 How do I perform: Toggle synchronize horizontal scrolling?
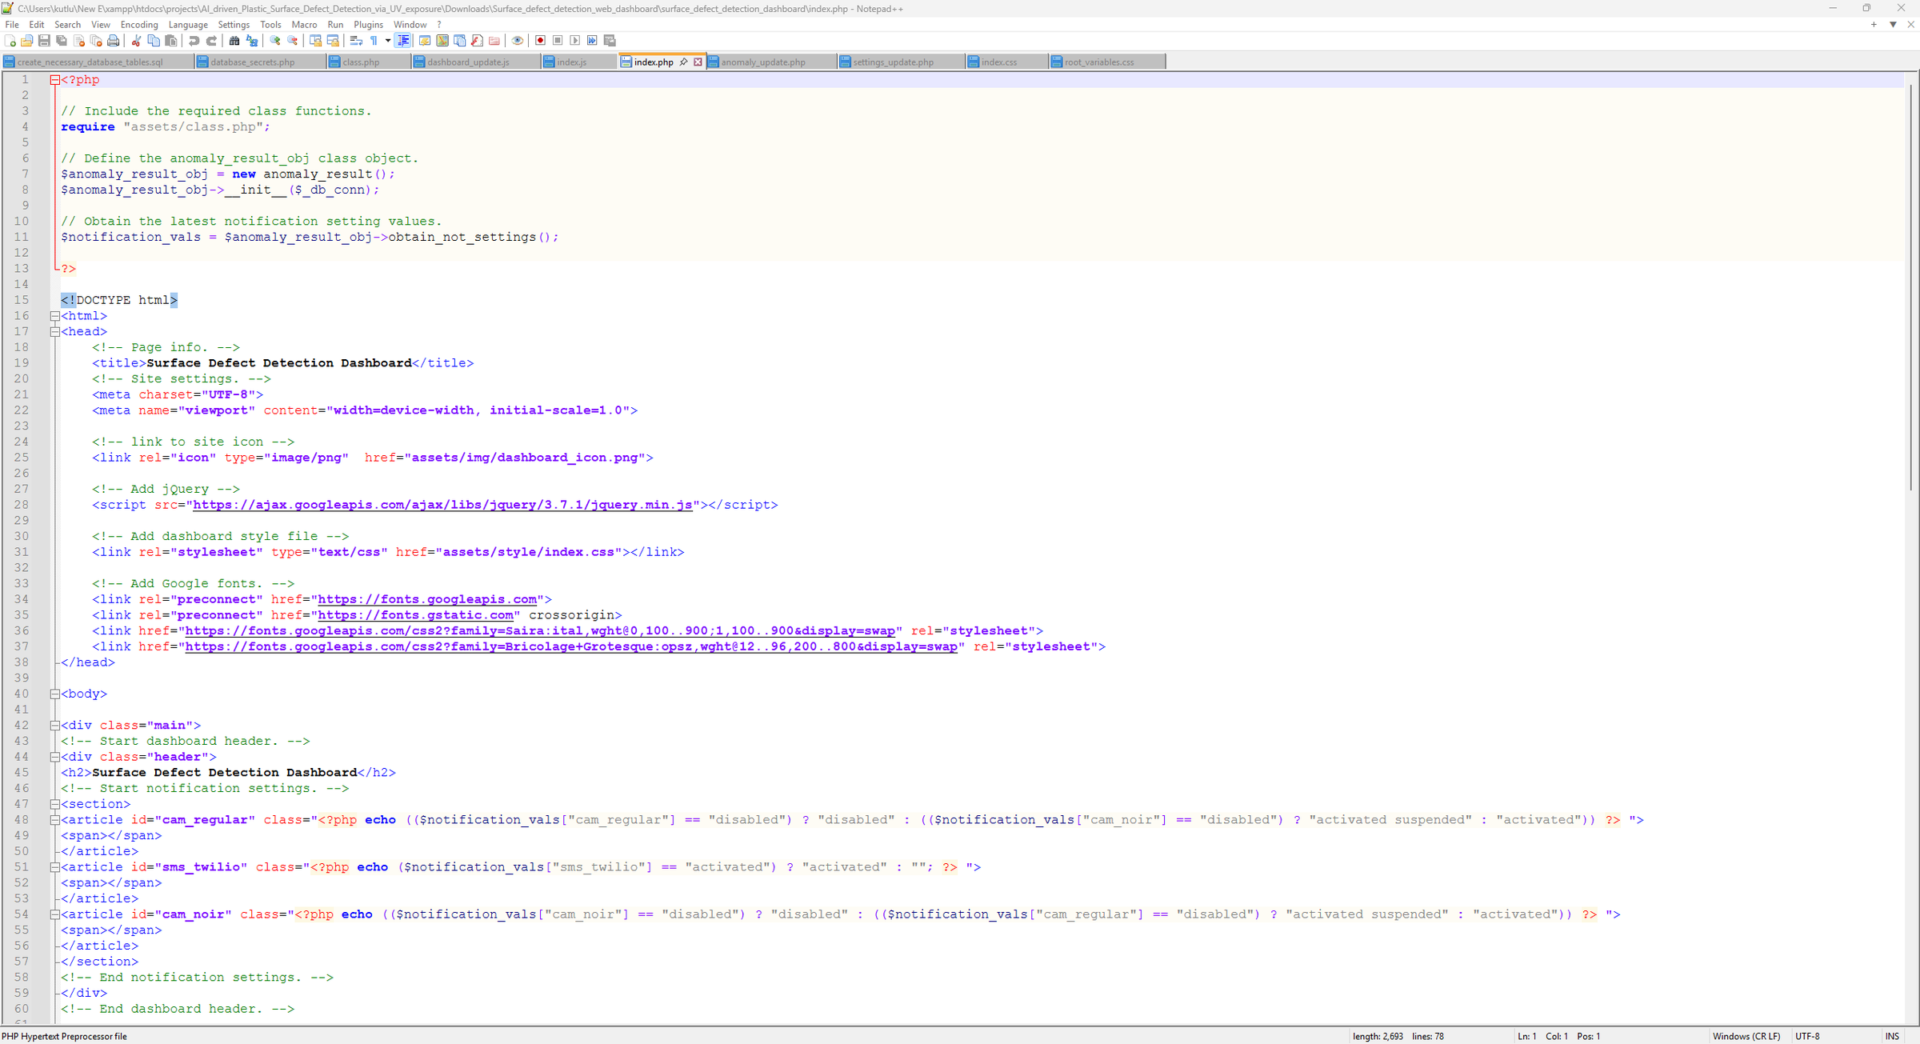[333, 40]
